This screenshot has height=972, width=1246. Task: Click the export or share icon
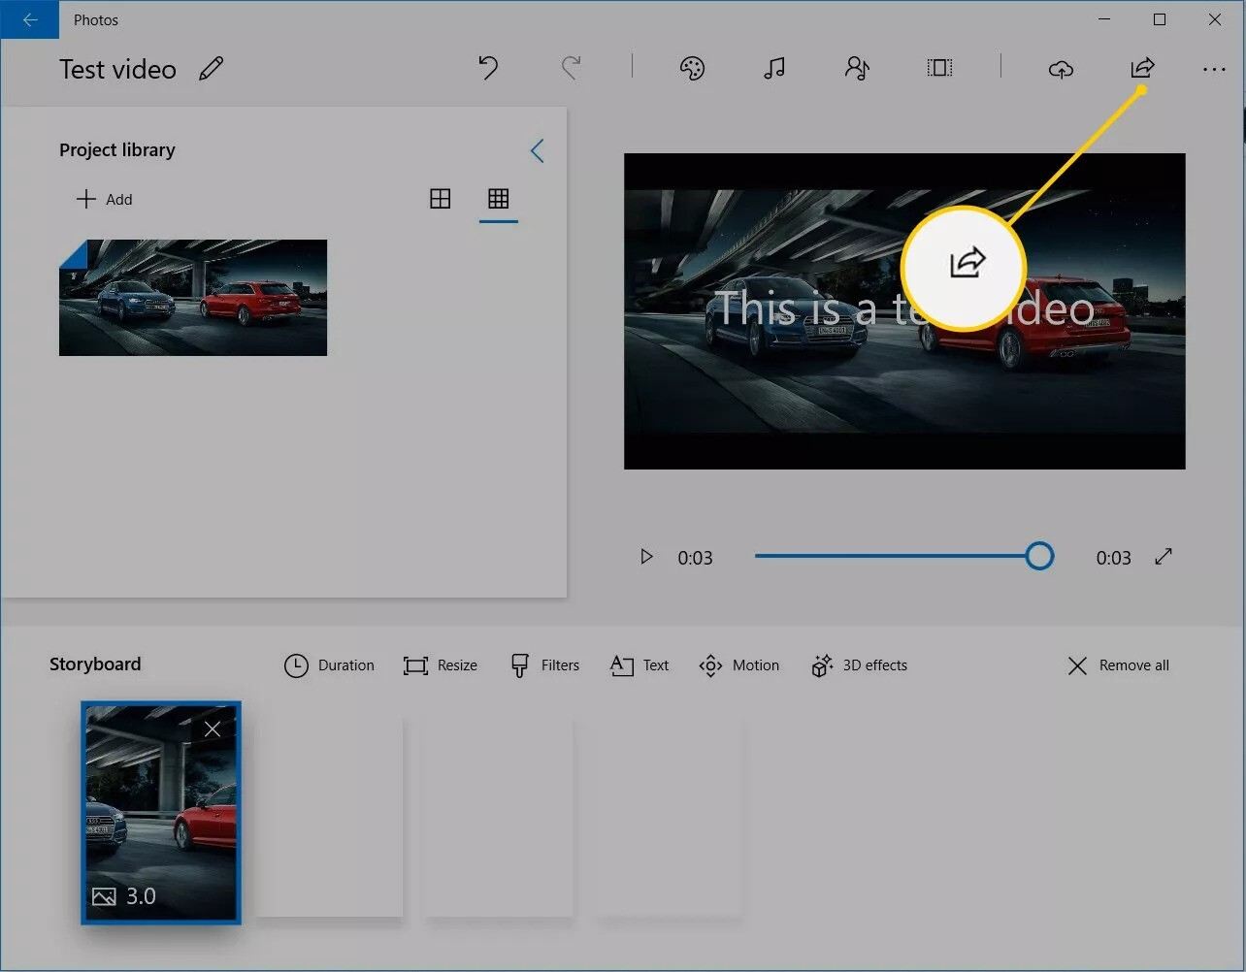pos(1142,68)
